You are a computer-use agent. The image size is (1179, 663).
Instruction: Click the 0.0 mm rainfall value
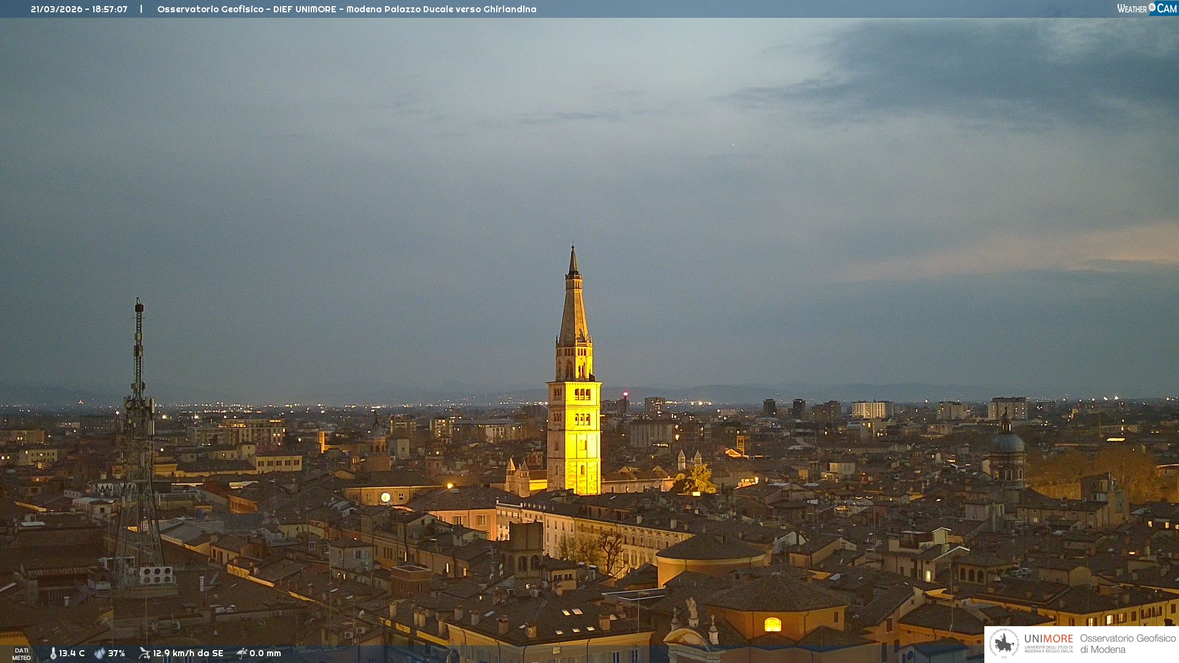(265, 653)
